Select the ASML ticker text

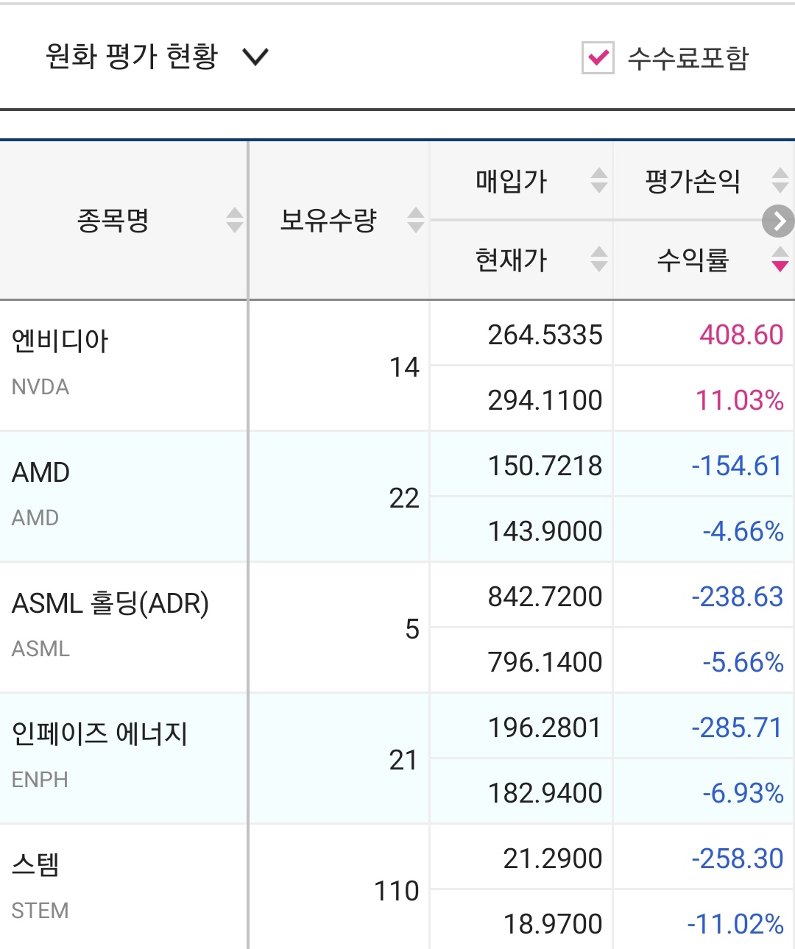pos(40,649)
